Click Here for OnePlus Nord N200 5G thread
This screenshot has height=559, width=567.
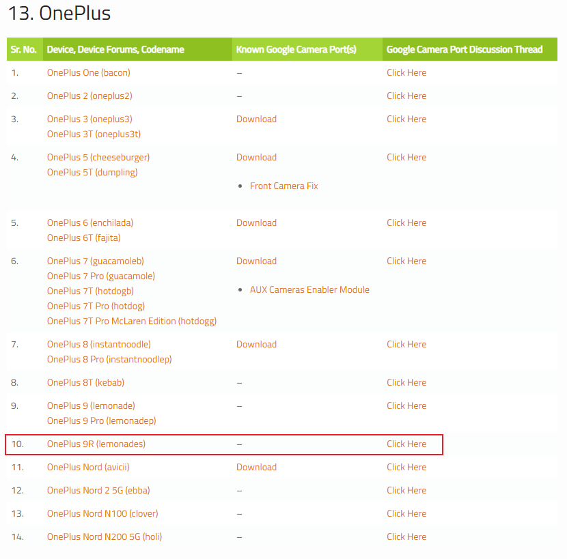pos(406,536)
